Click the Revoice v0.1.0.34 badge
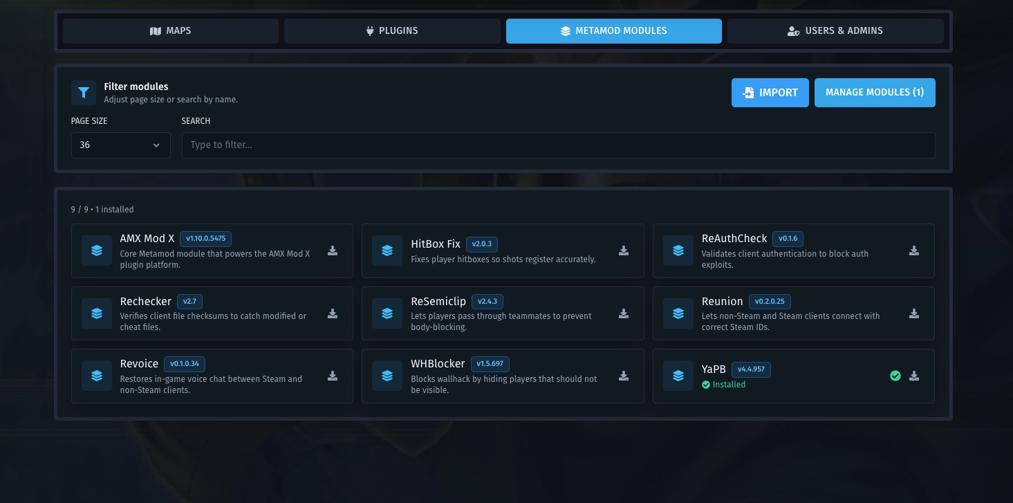1013x503 pixels. 185,364
